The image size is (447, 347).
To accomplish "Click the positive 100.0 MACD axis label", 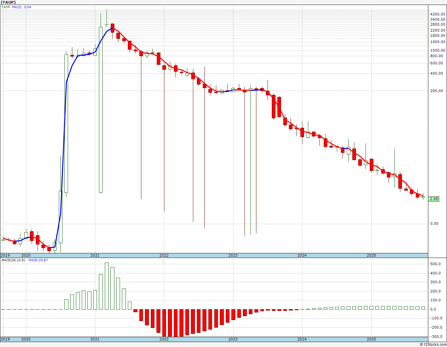I will 435,300.
